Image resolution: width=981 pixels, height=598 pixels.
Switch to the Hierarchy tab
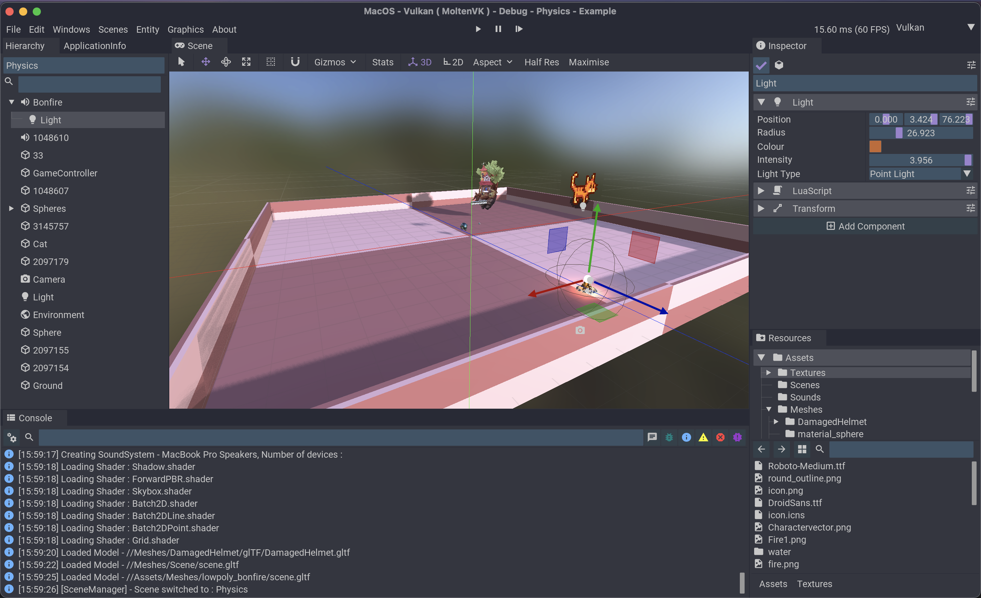(x=25, y=46)
